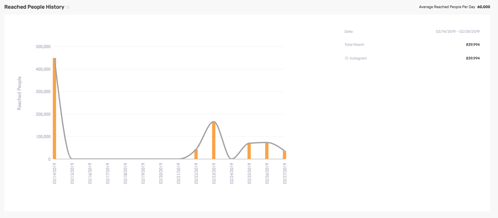The image size is (498, 218).
Task: Click the 02/18/2019 x-axis date label
Action: point(125,173)
